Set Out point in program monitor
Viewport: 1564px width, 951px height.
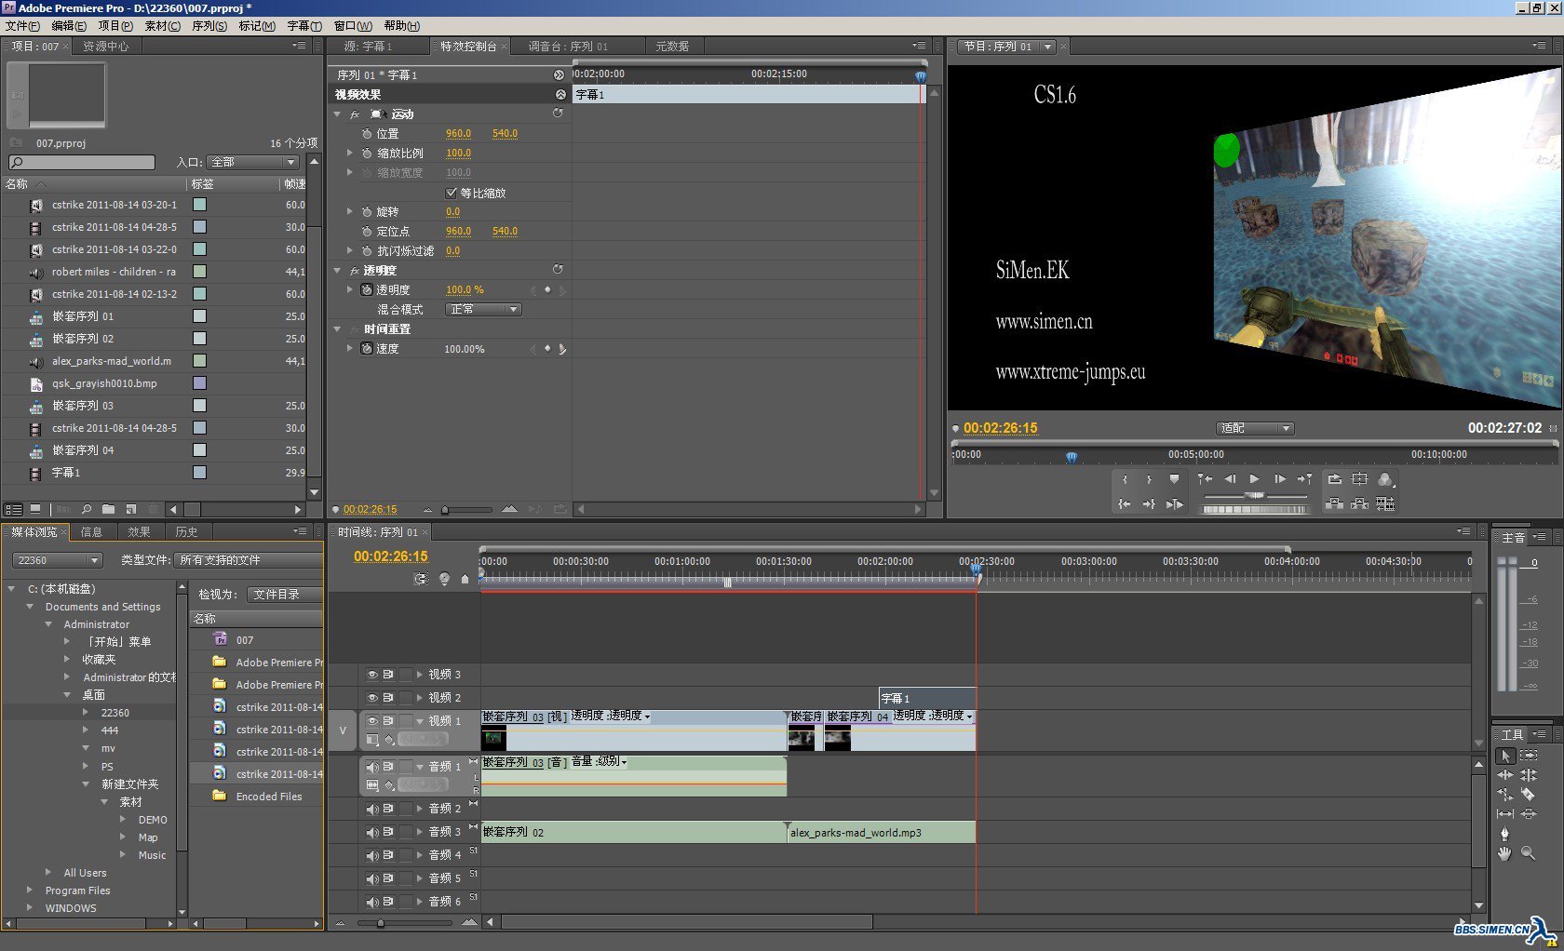point(1150,479)
